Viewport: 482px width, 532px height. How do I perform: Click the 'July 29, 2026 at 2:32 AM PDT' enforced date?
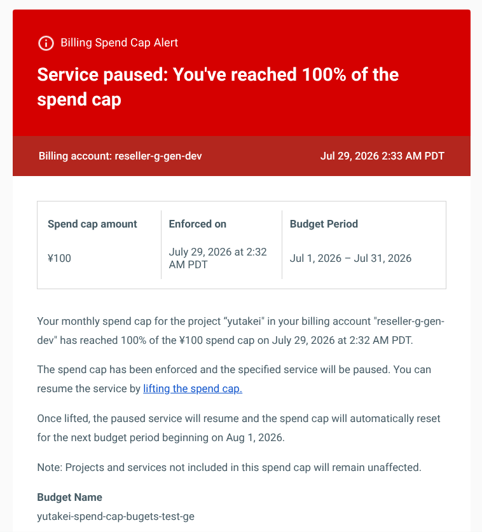217,258
